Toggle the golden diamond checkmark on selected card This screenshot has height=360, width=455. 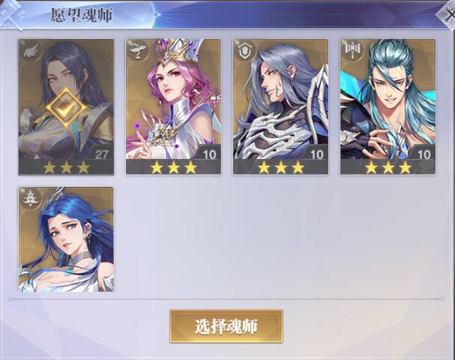66,108
